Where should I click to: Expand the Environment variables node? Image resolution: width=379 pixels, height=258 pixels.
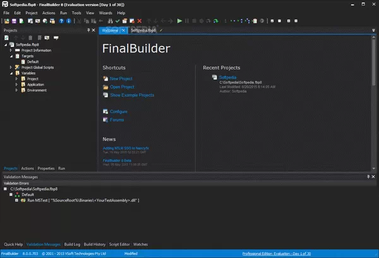click(16, 90)
